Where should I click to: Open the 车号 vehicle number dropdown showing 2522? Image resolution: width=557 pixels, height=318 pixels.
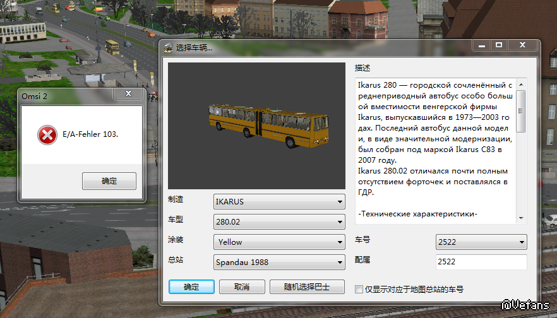[x=481, y=242]
